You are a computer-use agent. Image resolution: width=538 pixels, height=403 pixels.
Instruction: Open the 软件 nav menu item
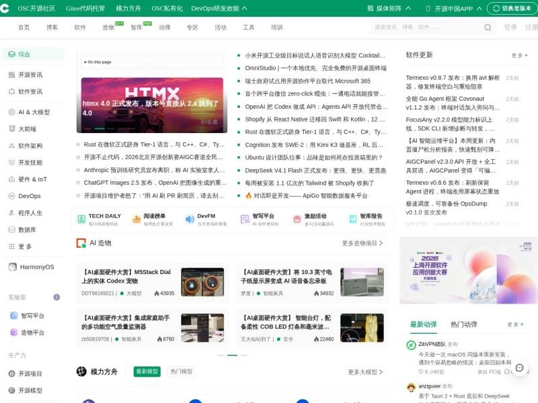[x=80, y=28]
